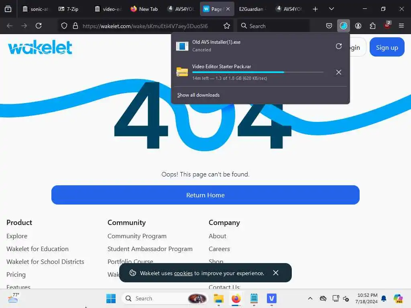Show site security padlock info
Image resolution: width=411 pixels, height=308 pixels.
point(75,26)
